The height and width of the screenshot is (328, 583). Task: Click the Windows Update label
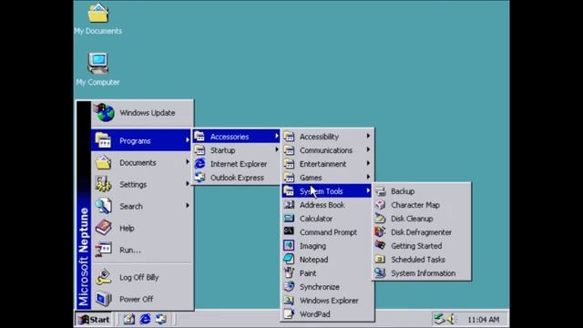pyautogui.click(x=148, y=113)
